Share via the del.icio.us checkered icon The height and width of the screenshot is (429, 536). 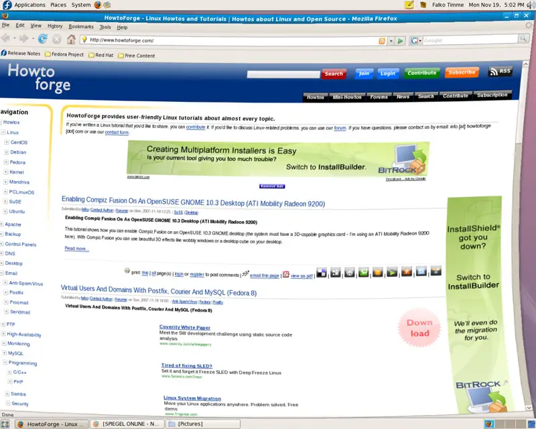(x=322, y=273)
